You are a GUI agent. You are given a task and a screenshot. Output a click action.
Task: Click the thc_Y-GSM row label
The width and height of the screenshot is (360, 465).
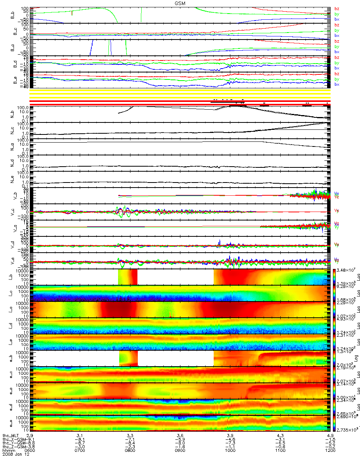coord(14,444)
